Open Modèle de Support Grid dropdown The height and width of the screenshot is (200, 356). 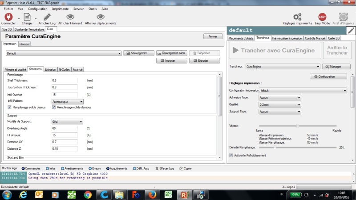point(67,121)
